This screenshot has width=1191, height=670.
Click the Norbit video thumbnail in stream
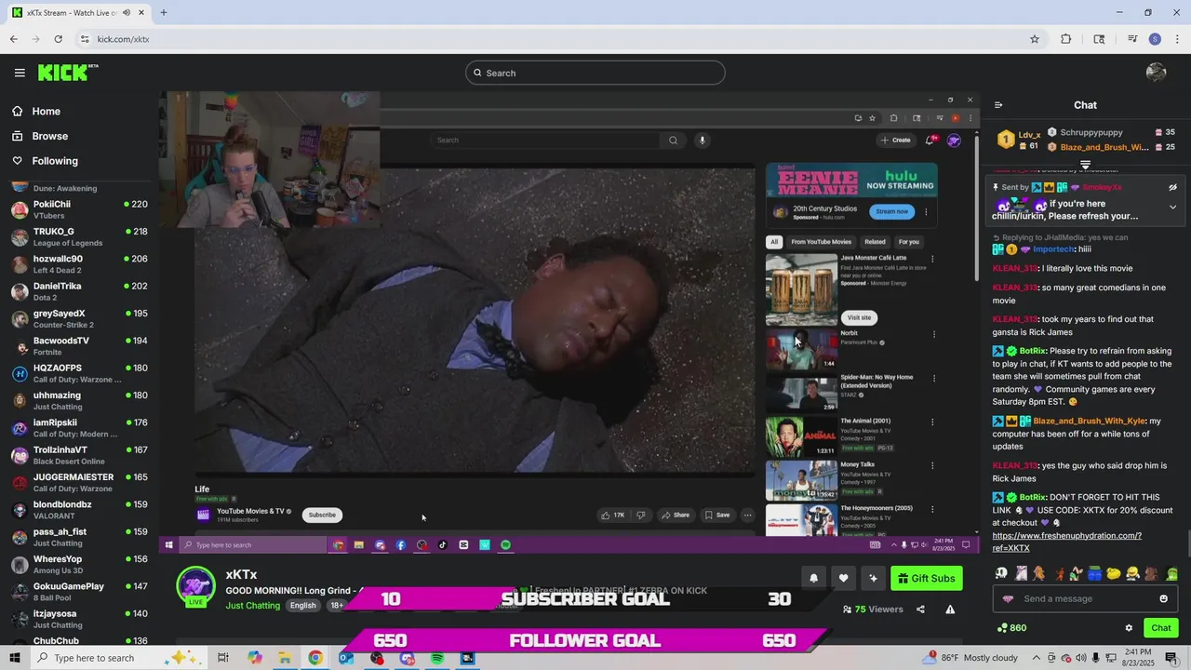801,349
